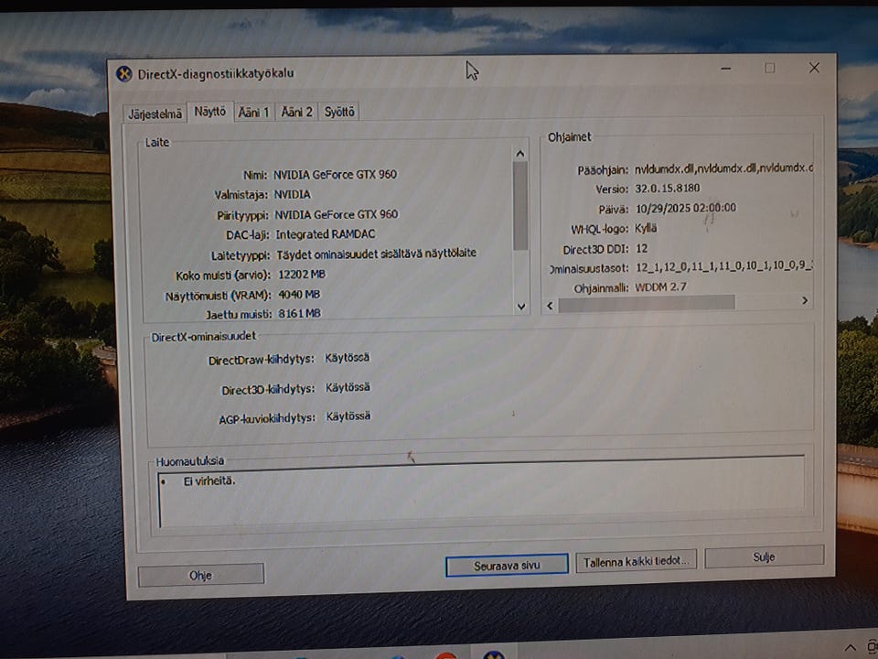Select the WHQL-logo value Kyllä
Screen dimensions: 878x659
[x=646, y=228]
